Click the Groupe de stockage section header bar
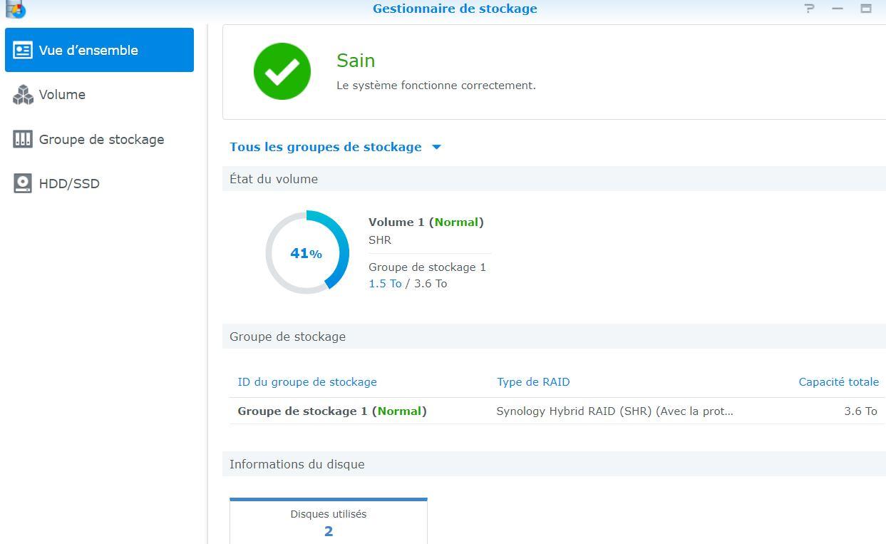 (x=554, y=337)
